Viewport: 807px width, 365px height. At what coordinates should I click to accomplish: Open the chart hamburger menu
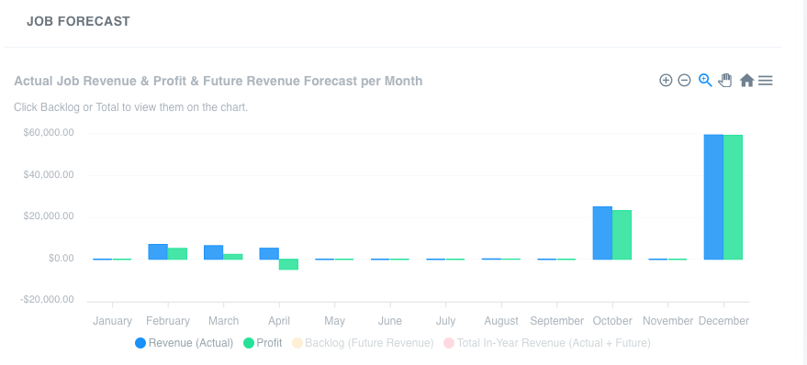[766, 81]
